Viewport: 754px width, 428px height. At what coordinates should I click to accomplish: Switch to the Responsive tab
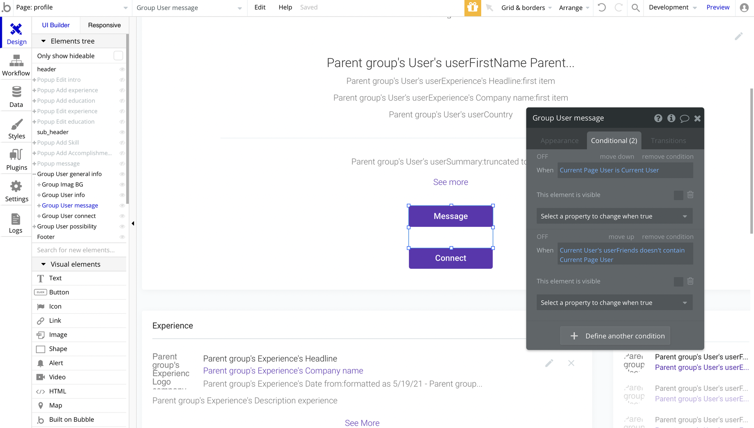pyautogui.click(x=104, y=25)
